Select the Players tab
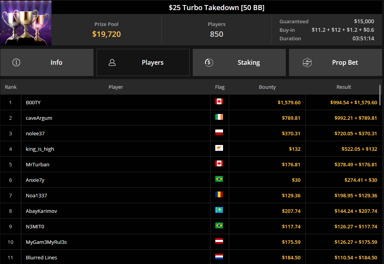 tap(143, 62)
